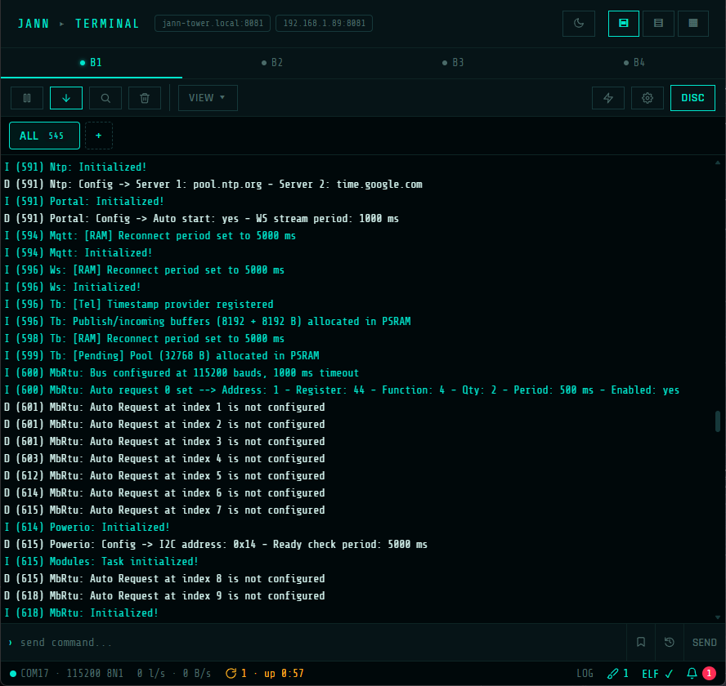Viewport: 726px width, 686px height.
Task: Switch to tab B2
Action: (x=272, y=63)
